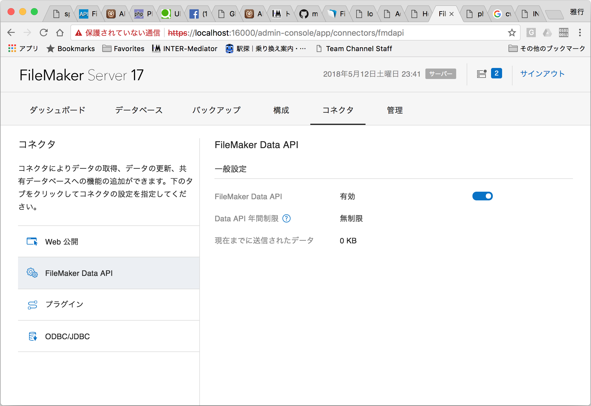Click the プラグイン connector icon
This screenshot has width=591, height=406.
(x=32, y=305)
